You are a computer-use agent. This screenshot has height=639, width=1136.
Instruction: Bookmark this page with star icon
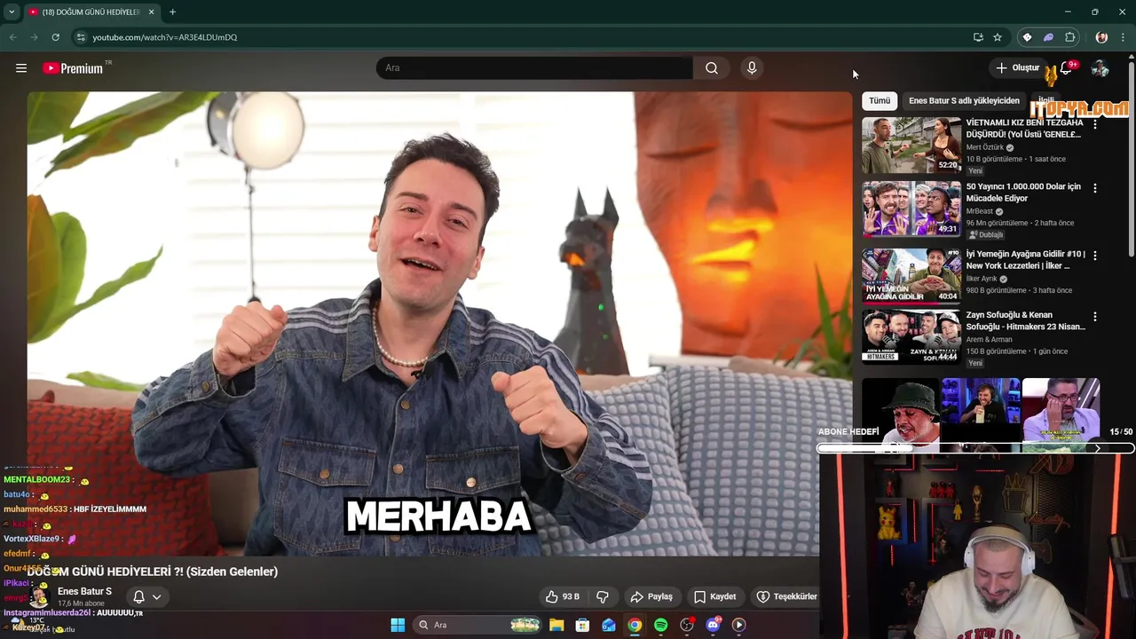click(998, 37)
